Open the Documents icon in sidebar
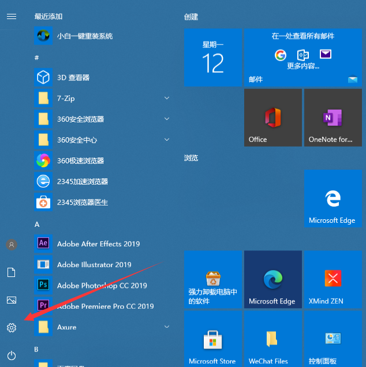 coord(12,272)
